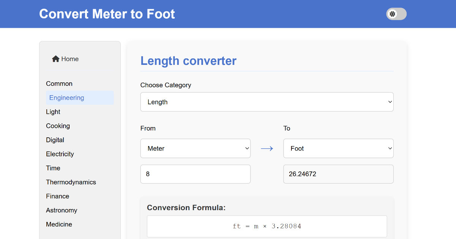Click the Home icon in sidebar
This screenshot has height=239, width=456.
click(56, 59)
